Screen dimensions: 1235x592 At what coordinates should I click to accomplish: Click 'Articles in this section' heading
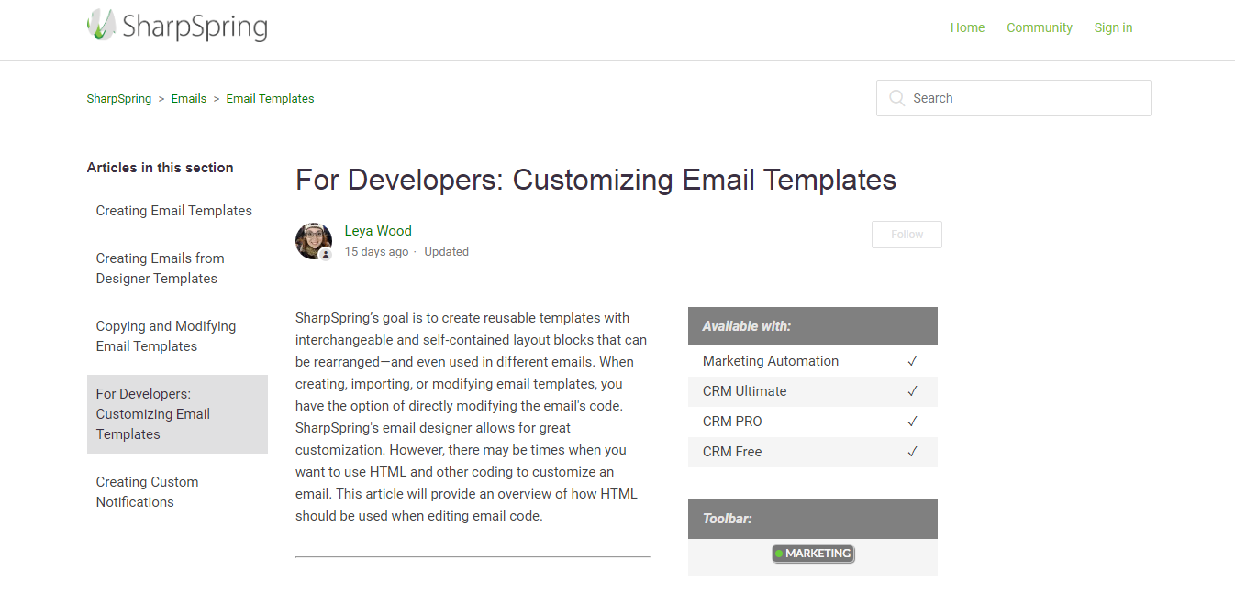click(161, 168)
